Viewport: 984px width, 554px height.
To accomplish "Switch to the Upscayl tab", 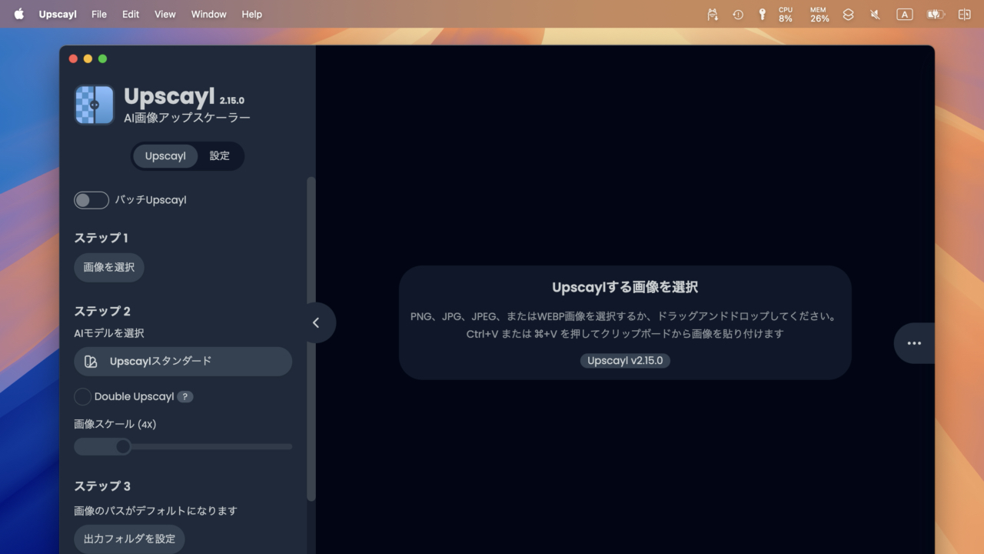I will pos(165,156).
